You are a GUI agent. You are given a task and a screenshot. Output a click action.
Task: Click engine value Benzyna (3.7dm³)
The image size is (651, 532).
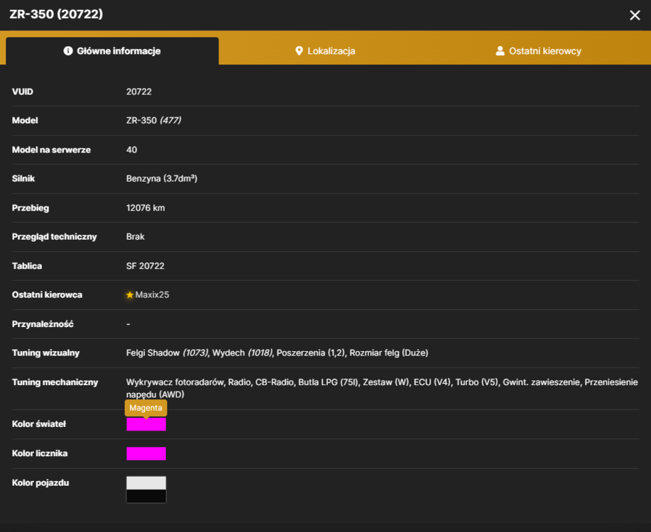point(162,179)
